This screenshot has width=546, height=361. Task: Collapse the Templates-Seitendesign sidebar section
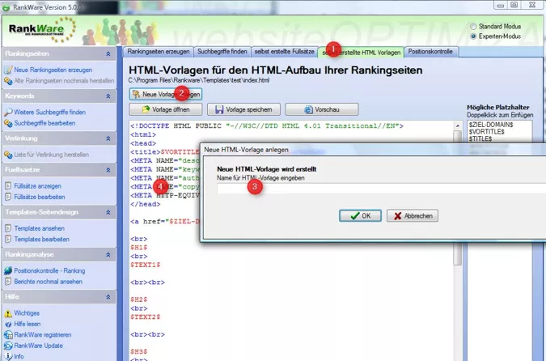click(x=108, y=213)
